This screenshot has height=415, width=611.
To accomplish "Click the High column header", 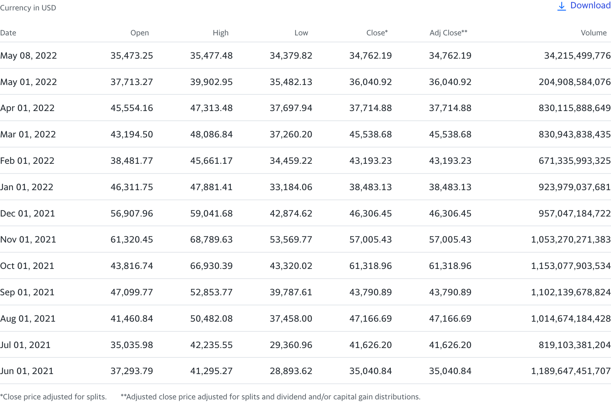I will 220,33.
